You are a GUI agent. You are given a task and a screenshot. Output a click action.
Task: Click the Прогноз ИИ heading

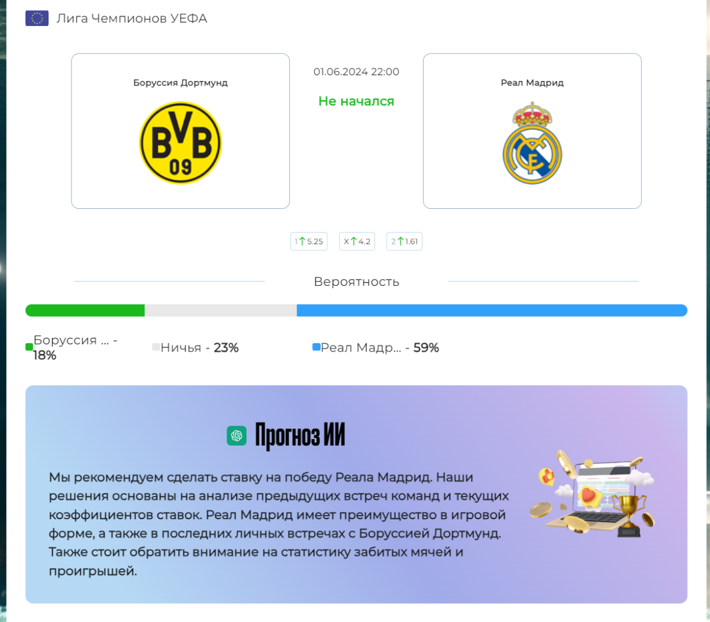pyautogui.click(x=300, y=436)
